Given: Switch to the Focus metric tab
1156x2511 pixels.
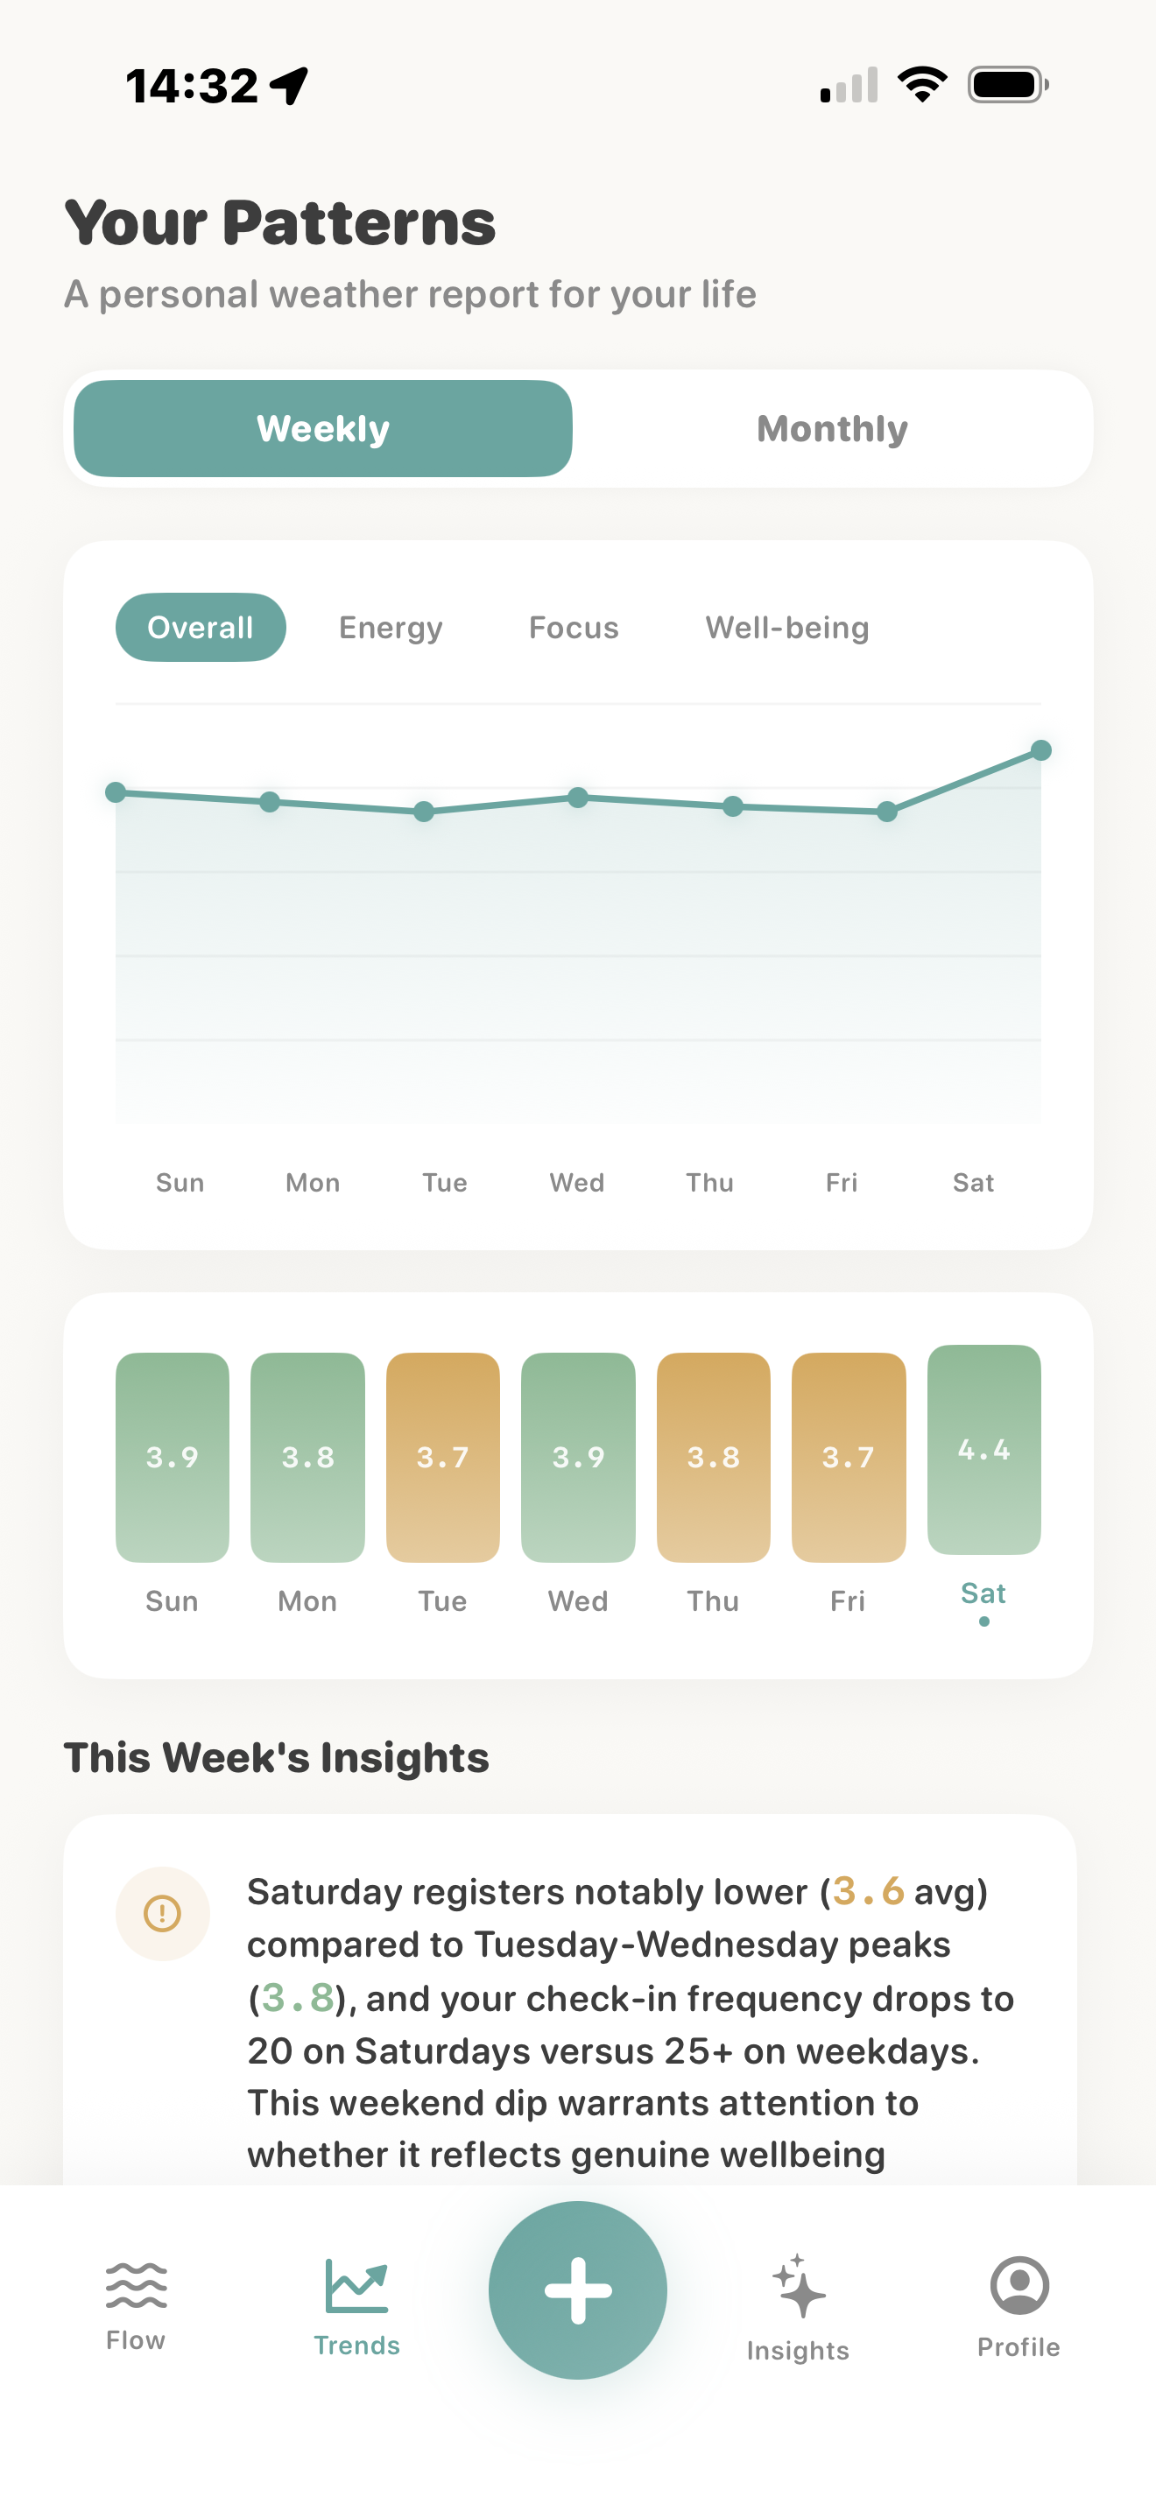Looking at the screenshot, I should (x=574, y=628).
